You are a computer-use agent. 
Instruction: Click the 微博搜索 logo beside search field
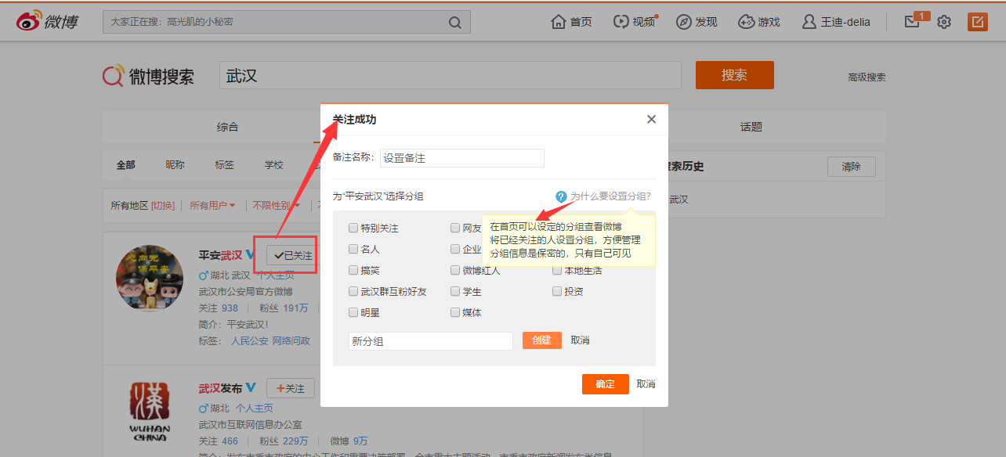148,76
